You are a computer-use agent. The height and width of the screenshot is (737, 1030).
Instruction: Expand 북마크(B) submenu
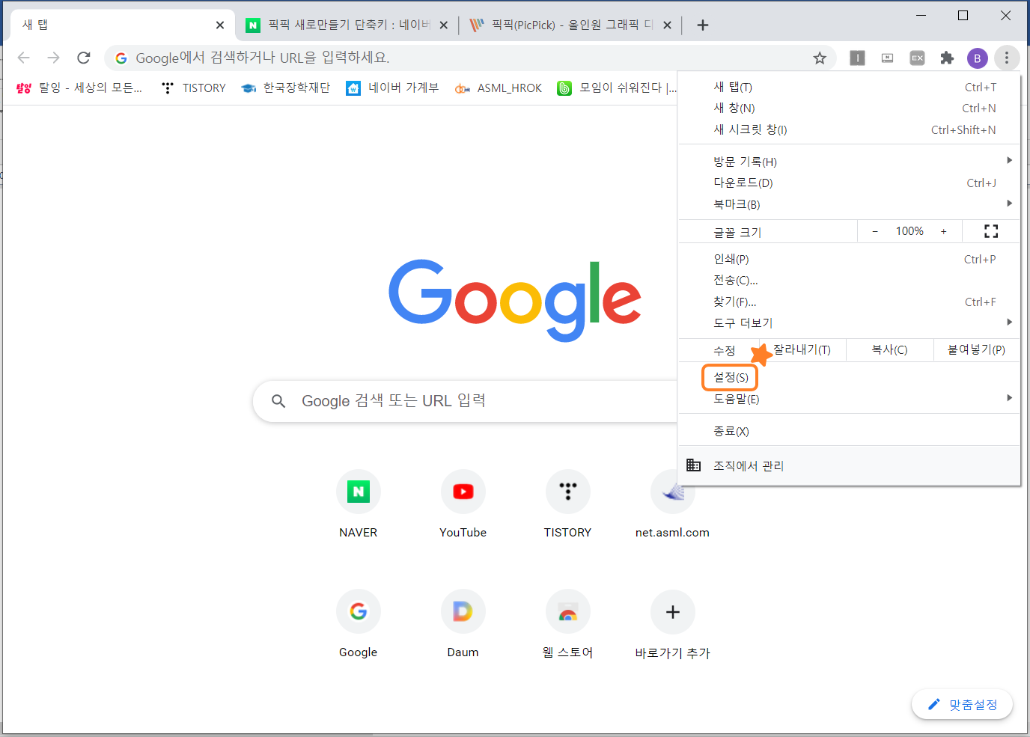[x=850, y=204]
